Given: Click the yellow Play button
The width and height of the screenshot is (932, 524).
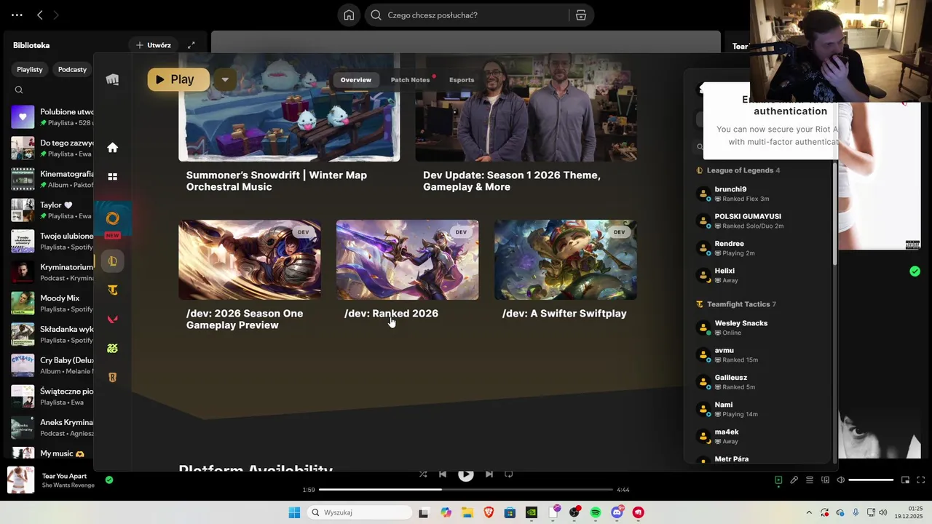Looking at the screenshot, I should pyautogui.click(x=178, y=80).
